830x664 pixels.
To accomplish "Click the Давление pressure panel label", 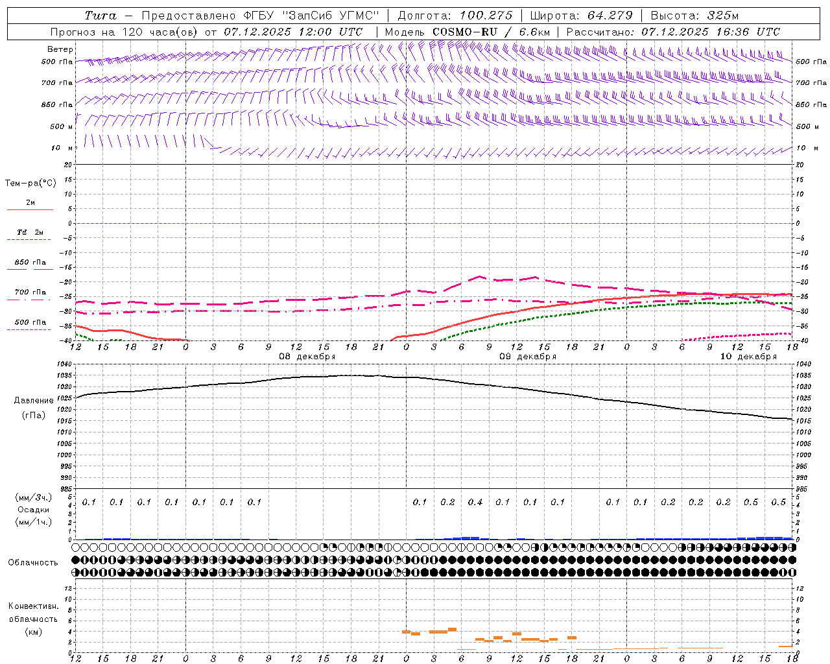I will point(34,400).
